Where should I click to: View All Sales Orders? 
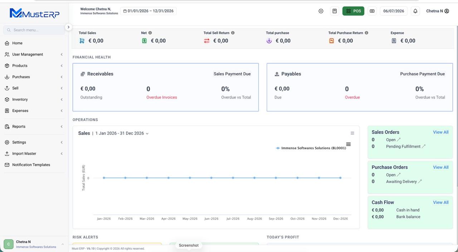click(440, 132)
